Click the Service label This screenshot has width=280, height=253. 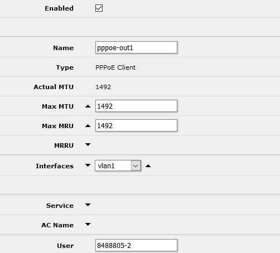[x=60, y=206]
